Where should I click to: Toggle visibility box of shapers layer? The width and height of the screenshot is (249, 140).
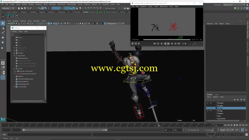click(208, 114)
